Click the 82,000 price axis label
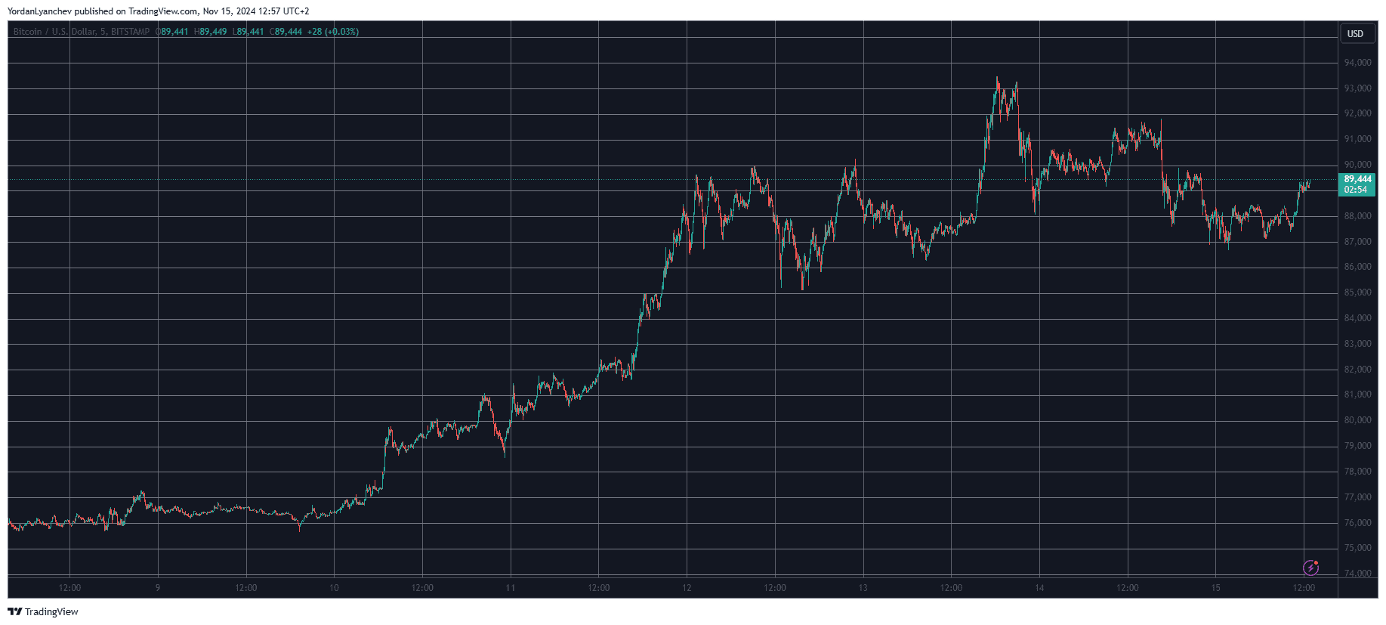Image resolution: width=1386 pixels, height=625 pixels. click(1357, 370)
